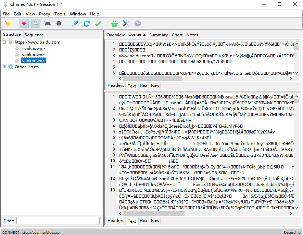303x235 pixels.
Task: Collapse the https://www.baidu.com tree node
Action: pyautogui.click(x=4, y=42)
